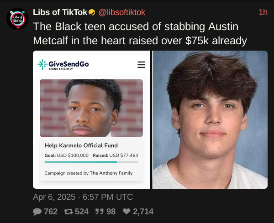Screen dimensions: 274x223
Task: Click the quote marks icon
Action: coord(99,212)
